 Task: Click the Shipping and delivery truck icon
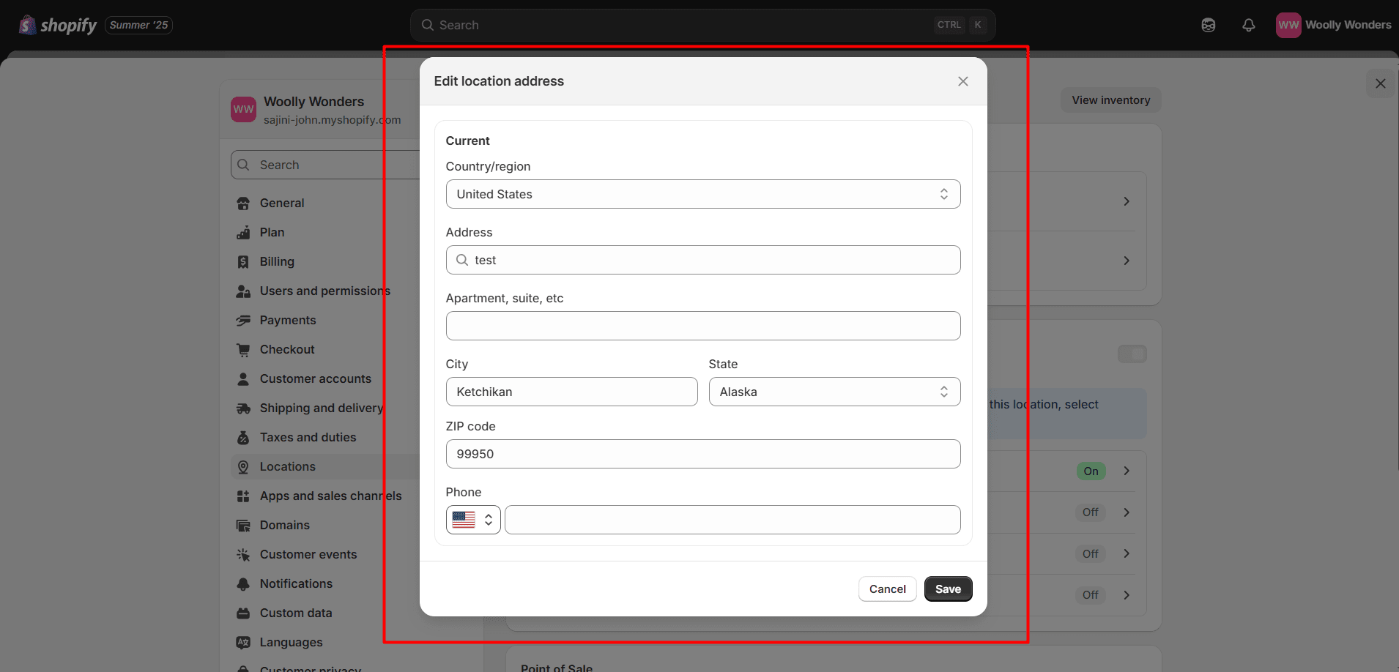243,408
